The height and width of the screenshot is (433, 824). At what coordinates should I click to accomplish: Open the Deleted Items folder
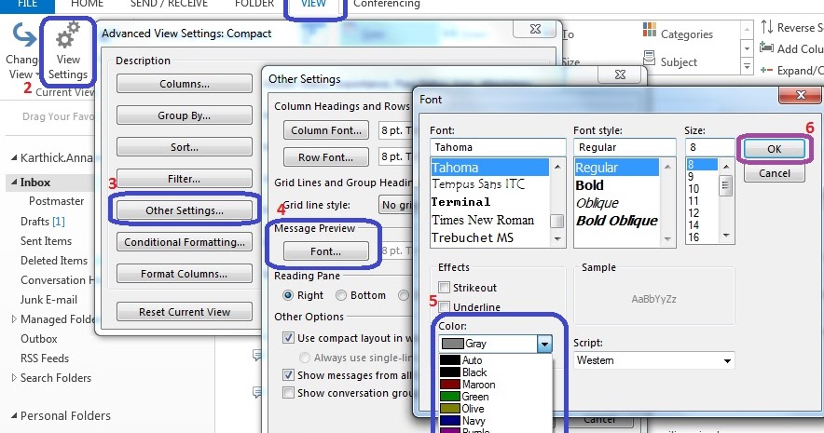click(54, 261)
